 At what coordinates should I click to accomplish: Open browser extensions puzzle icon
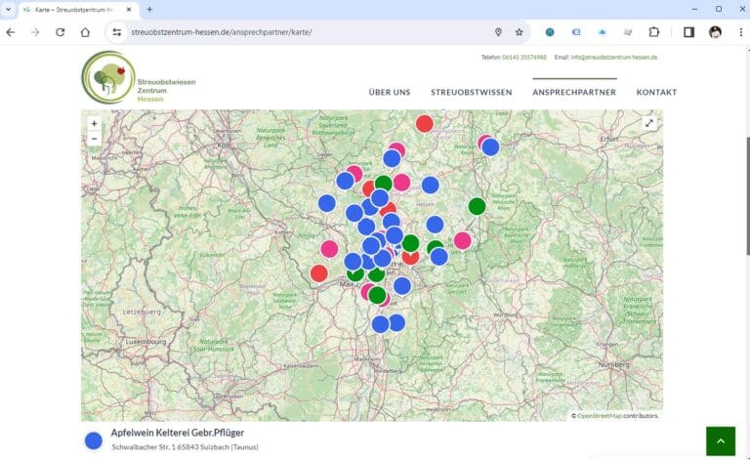[x=654, y=32]
